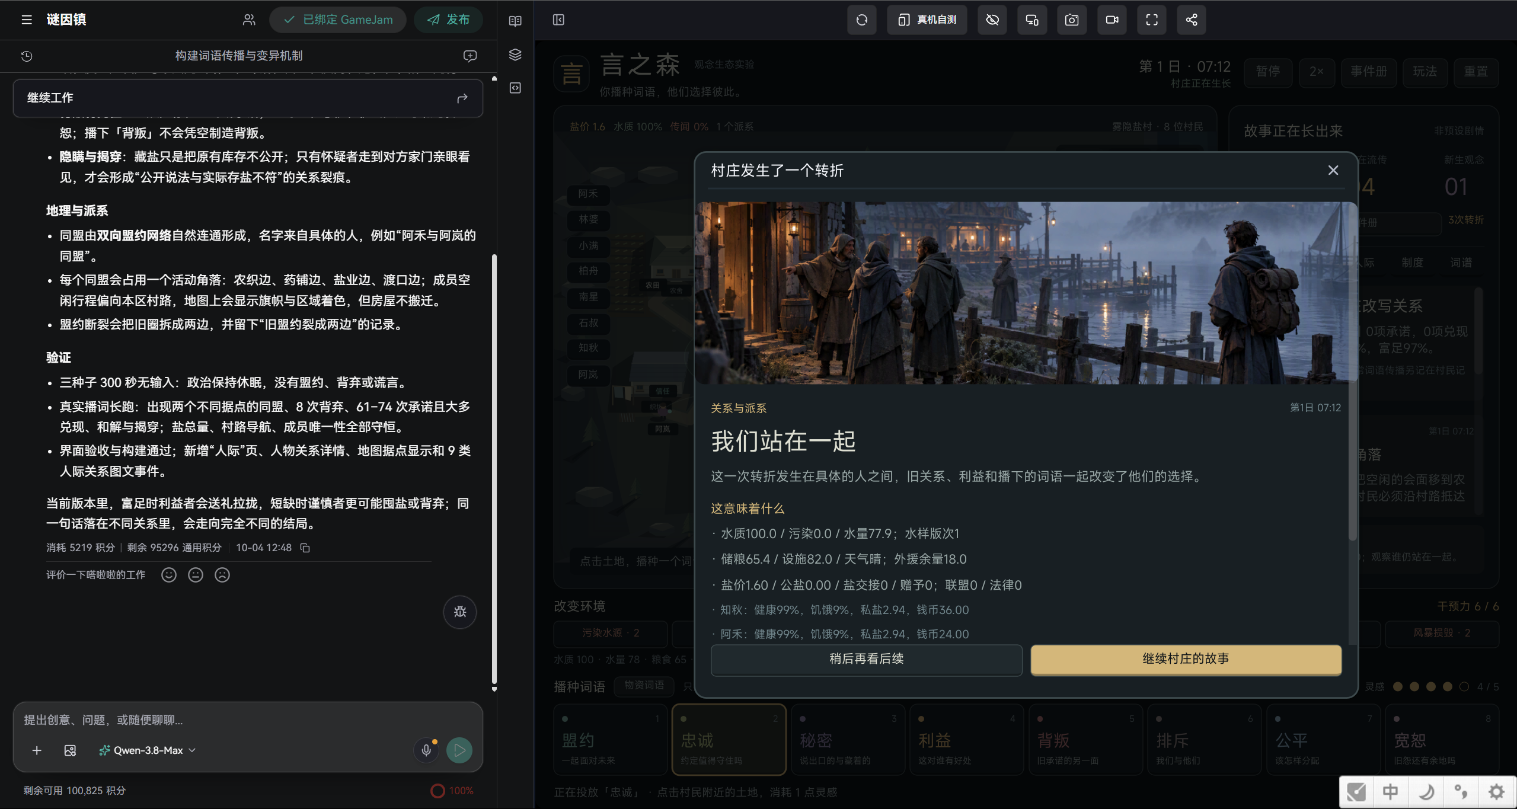
Task: Insert image with picture icon
Action: 70,750
